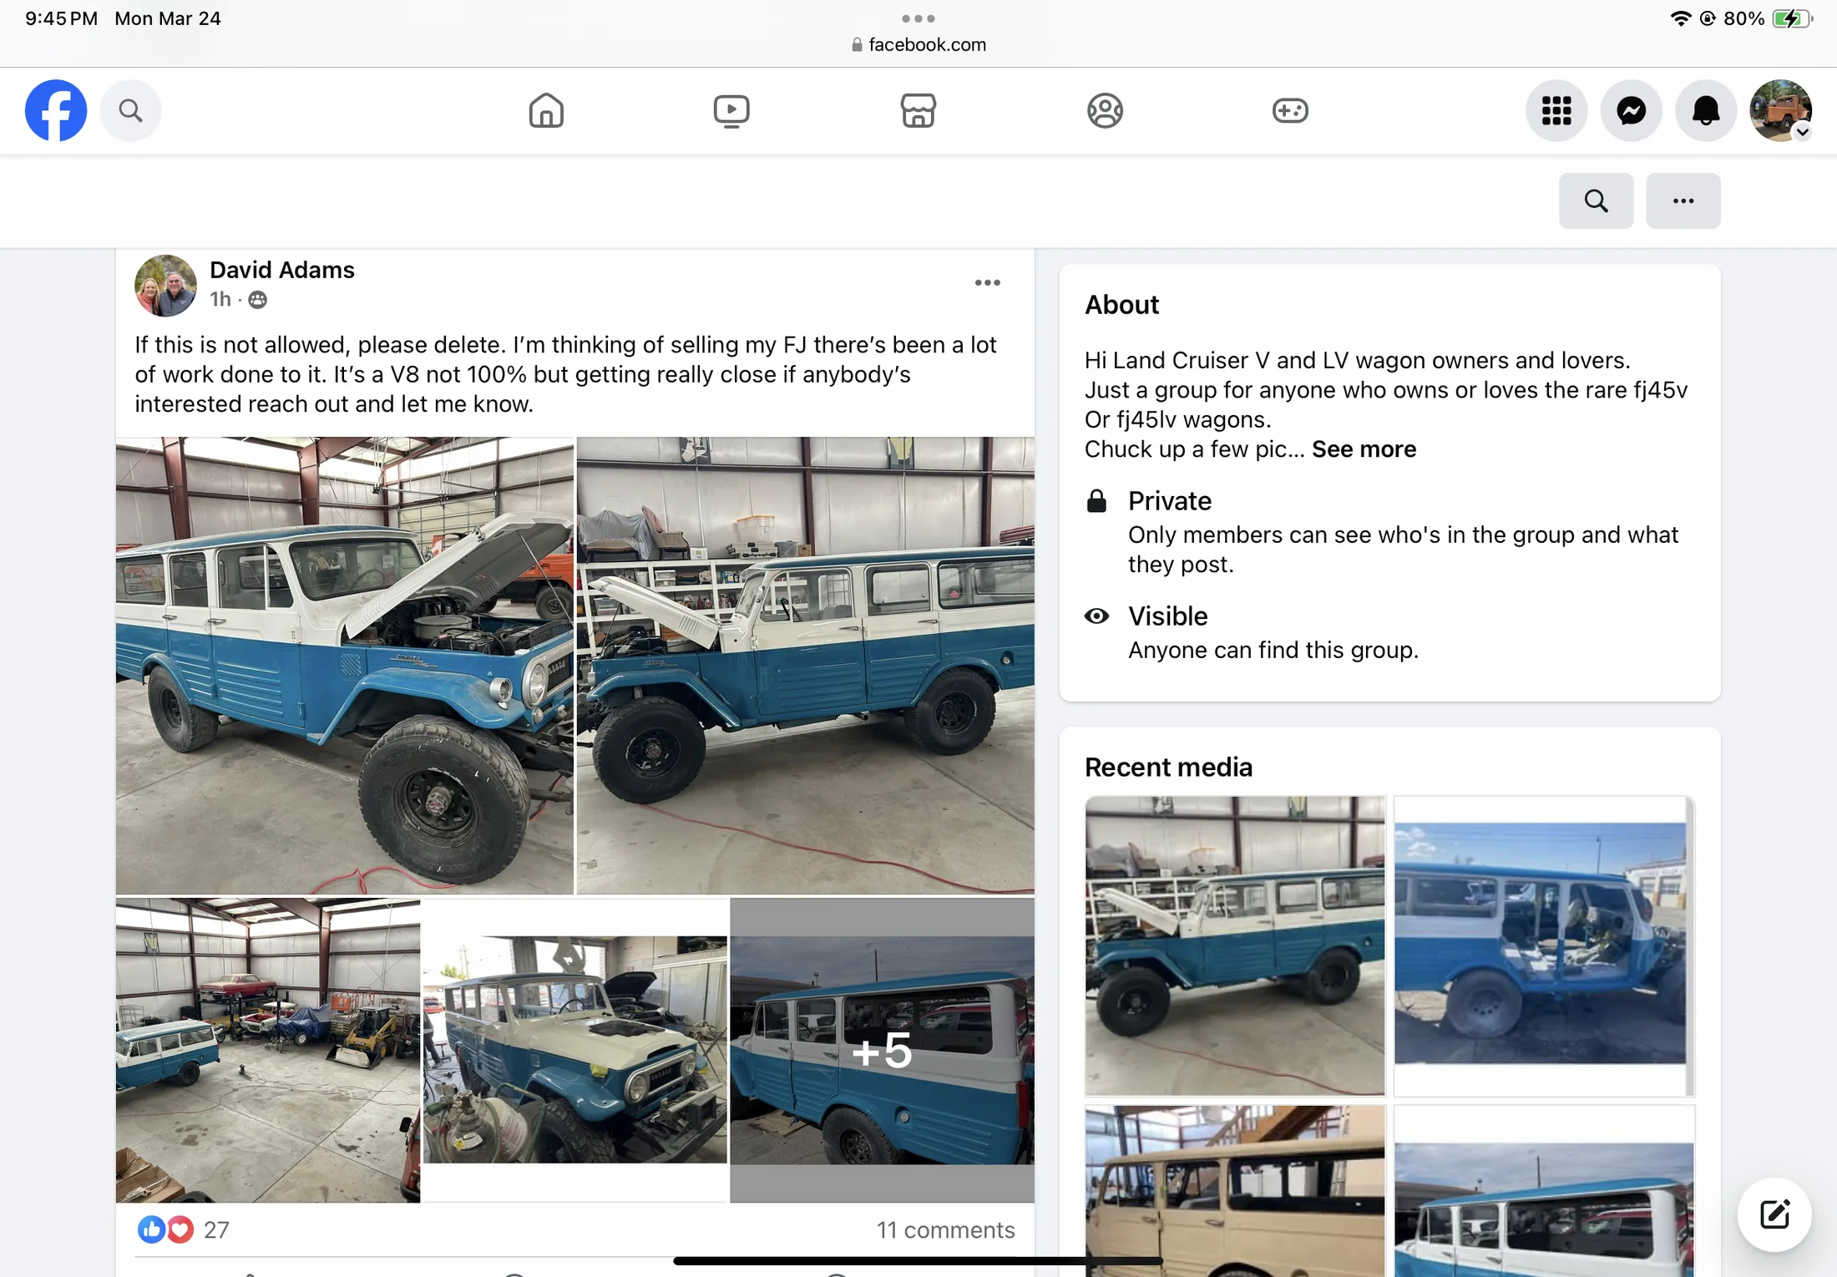Screen dimensions: 1837x1277
Task: Open the three-dot options on David Adams' post
Action: point(987,283)
